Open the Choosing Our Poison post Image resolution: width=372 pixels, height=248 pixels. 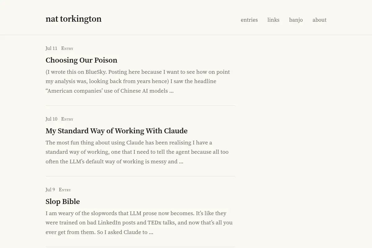[82, 60]
